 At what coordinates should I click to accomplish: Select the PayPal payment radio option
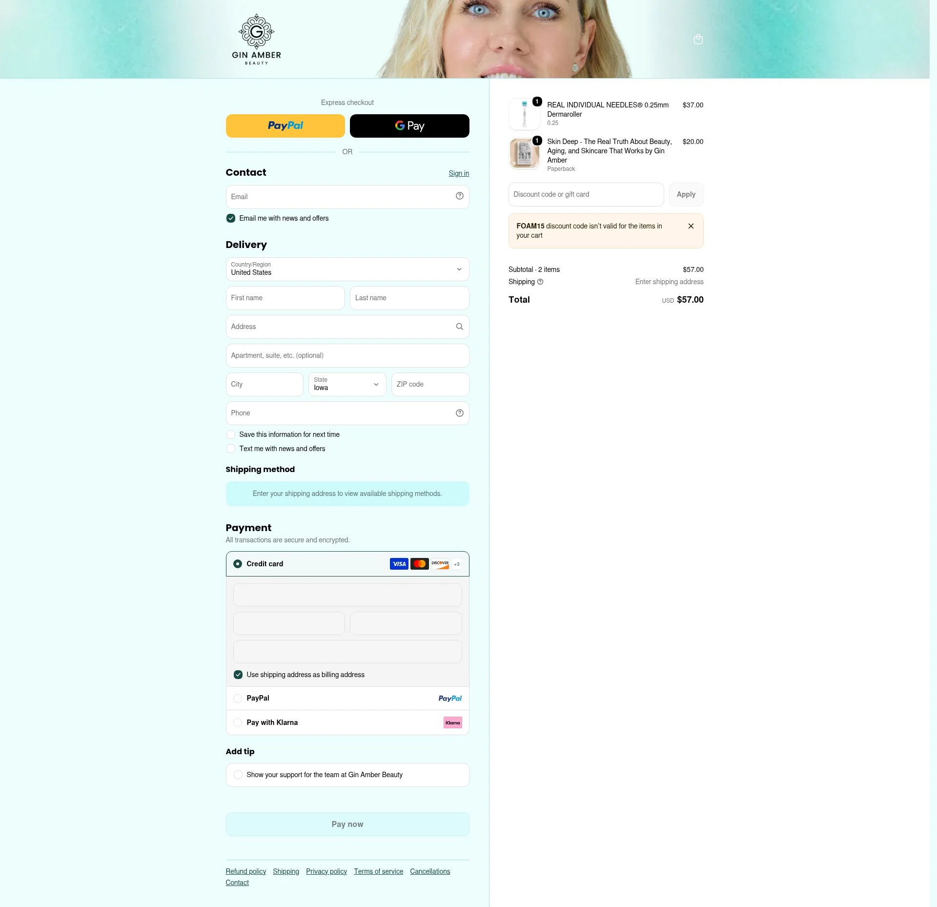click(238, 699)
